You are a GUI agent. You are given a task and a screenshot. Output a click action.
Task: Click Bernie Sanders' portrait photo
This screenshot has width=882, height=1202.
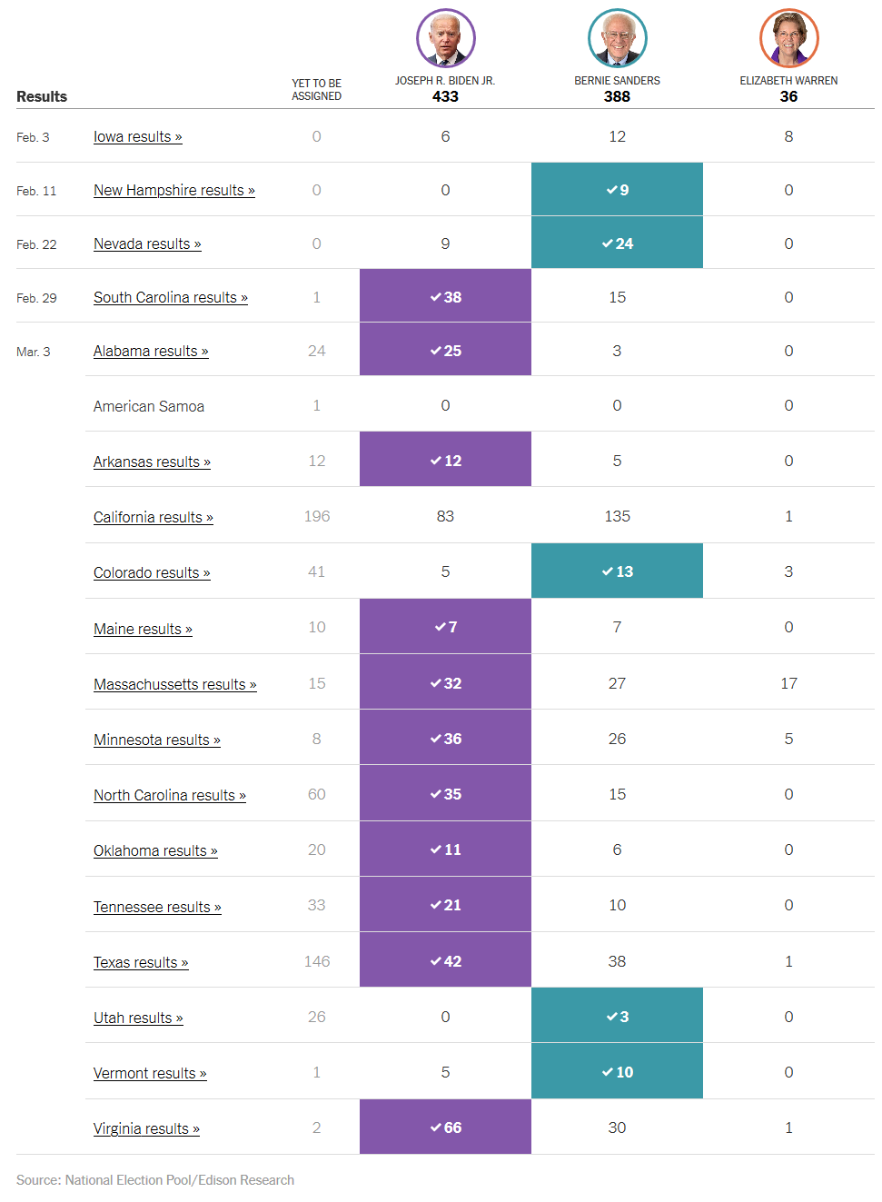click(617, 38)
